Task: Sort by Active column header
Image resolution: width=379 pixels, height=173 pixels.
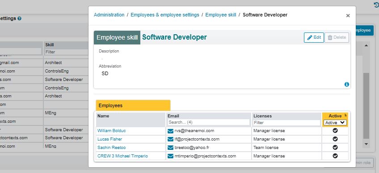Action: (335, 116)
